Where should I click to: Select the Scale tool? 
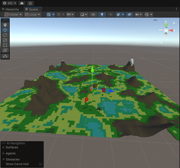pyautogui.click(x=5, y=40)
